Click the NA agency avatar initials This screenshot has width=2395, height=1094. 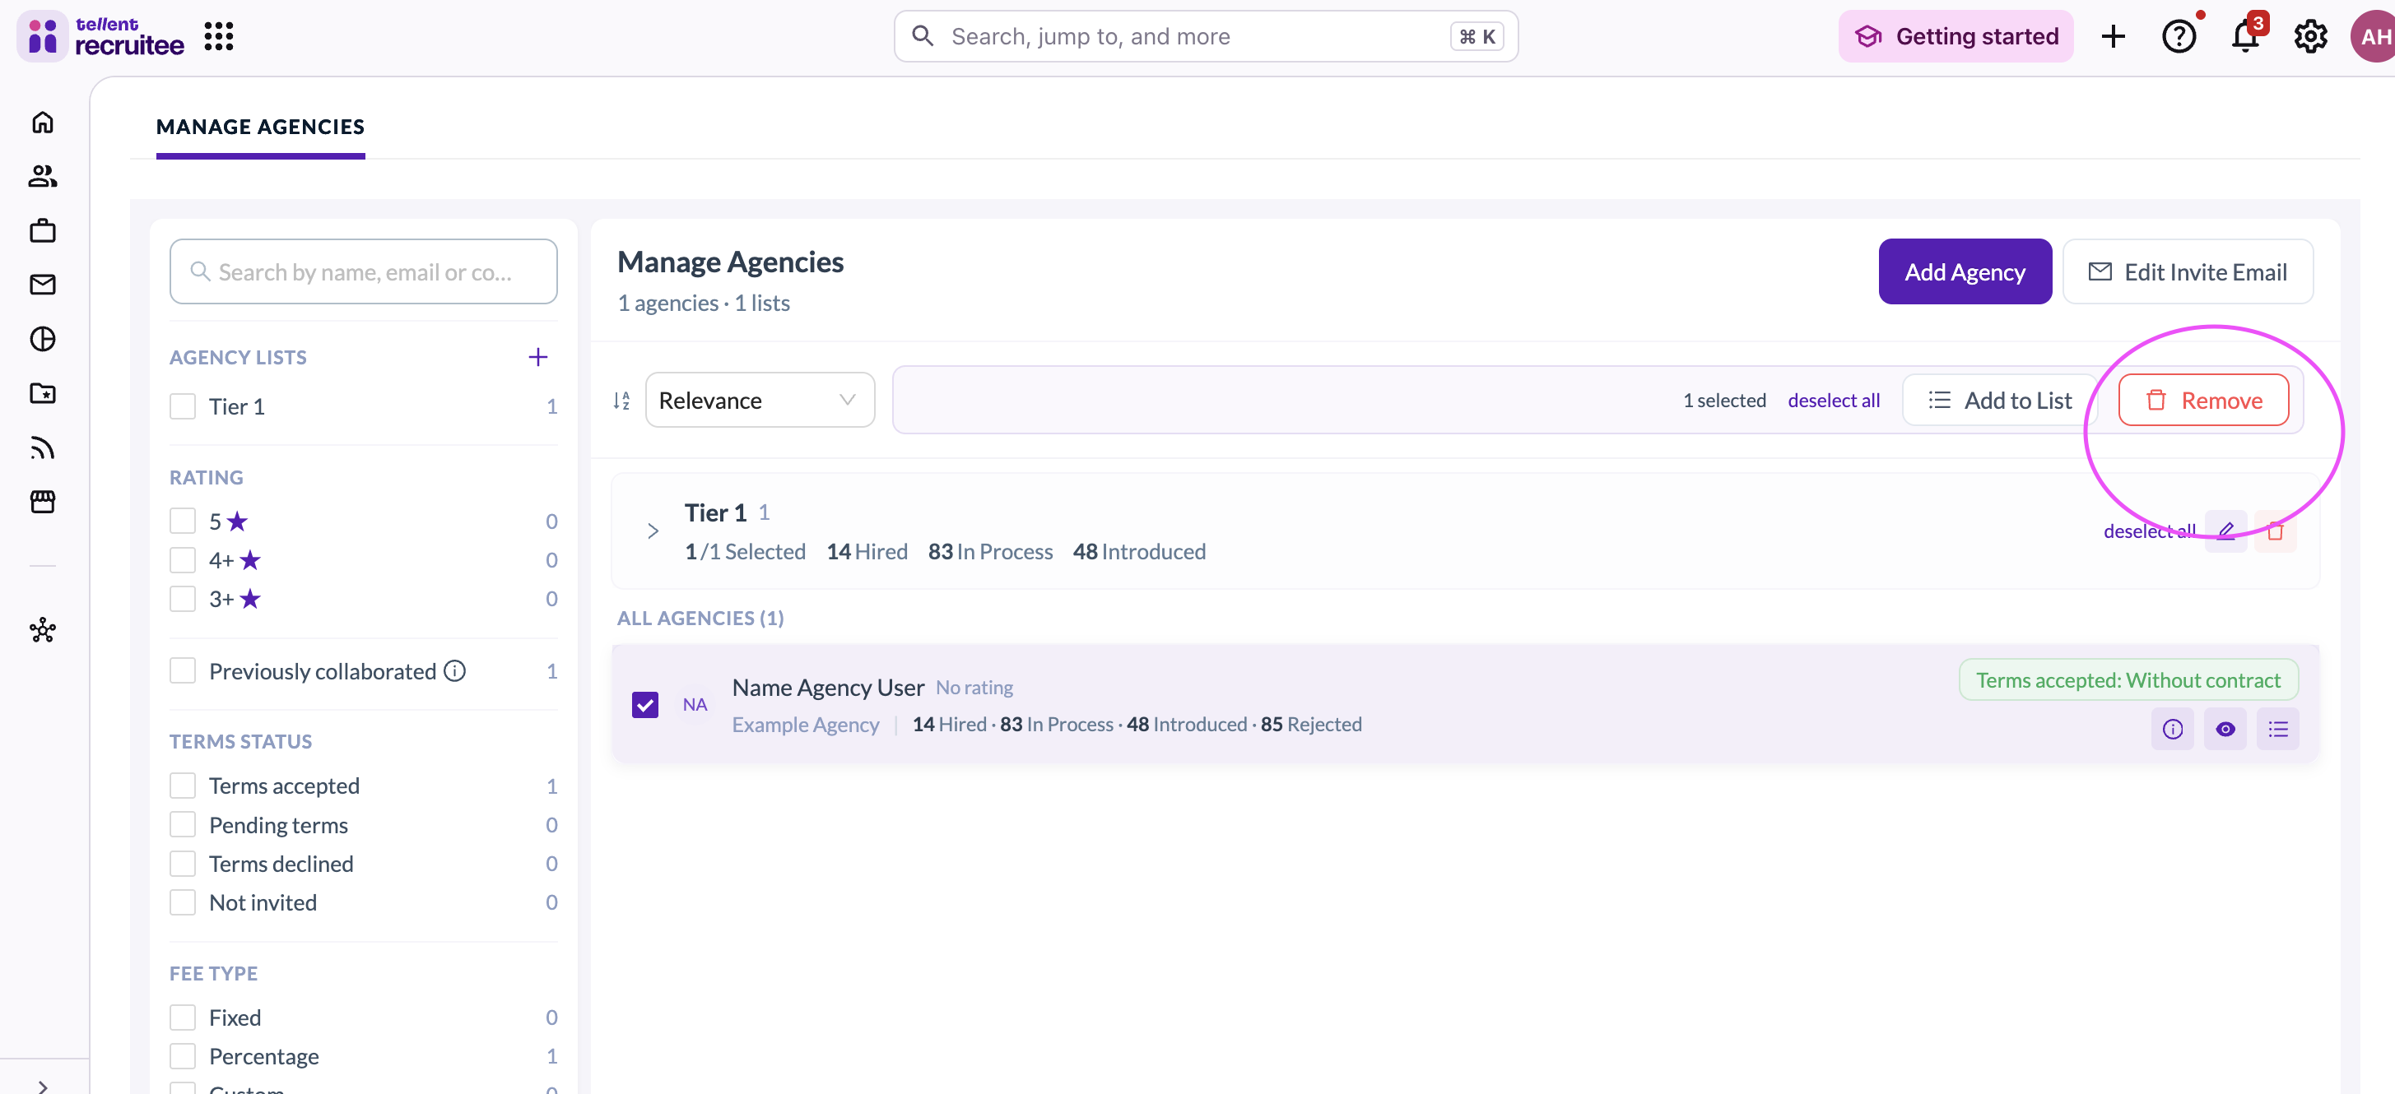click(x=695, y=703)
